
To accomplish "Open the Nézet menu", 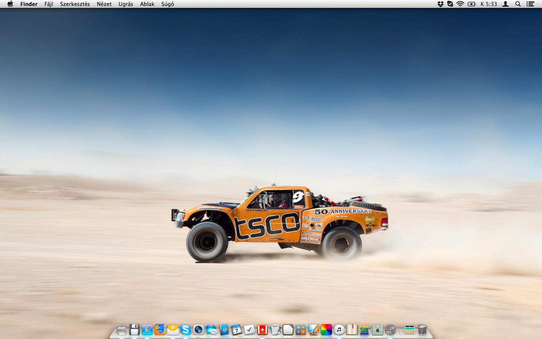I will pos(104,4).
